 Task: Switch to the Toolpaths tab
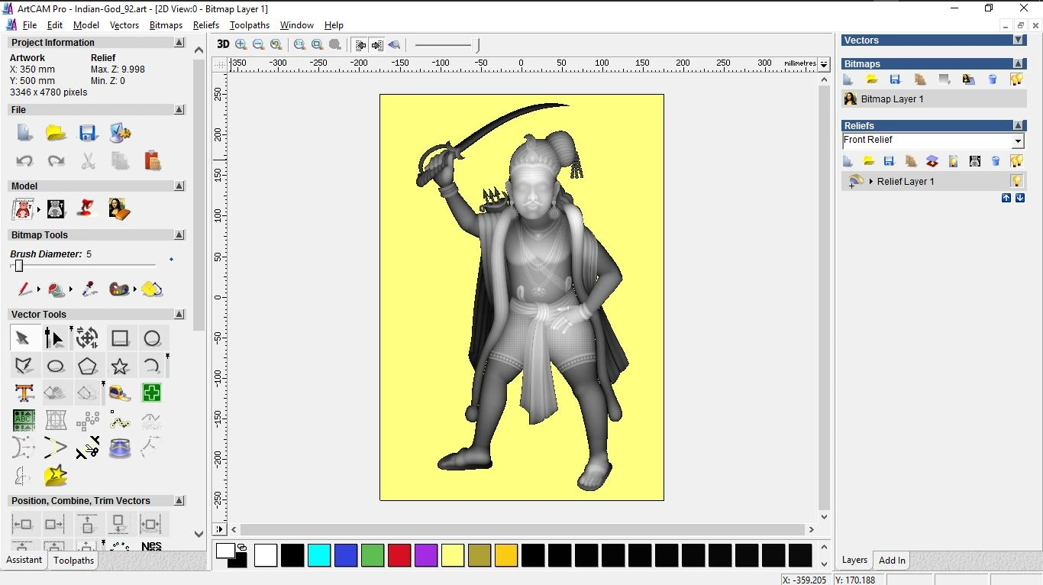[x=73, y=561]
